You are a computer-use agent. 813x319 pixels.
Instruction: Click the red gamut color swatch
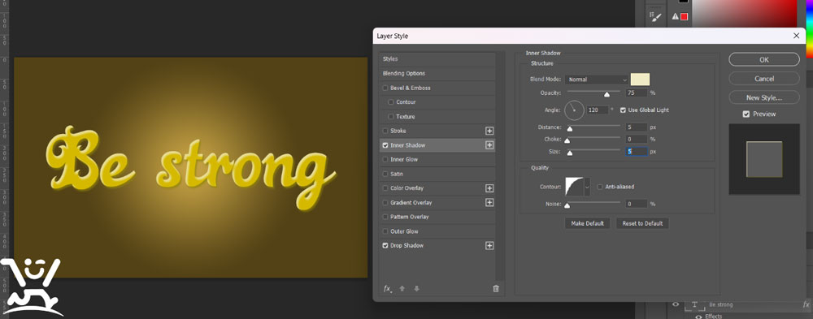(684, 16)
